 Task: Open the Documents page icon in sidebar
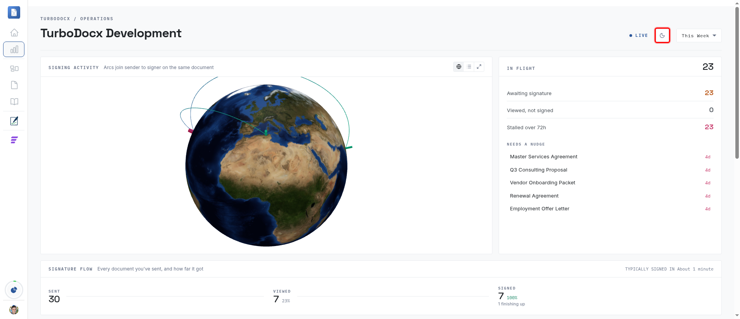tap(14, 85)
